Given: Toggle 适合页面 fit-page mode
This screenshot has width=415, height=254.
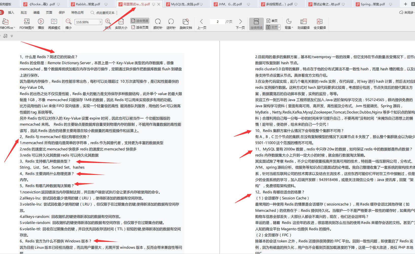Looking at the screenshot, I should coord(140,27).
